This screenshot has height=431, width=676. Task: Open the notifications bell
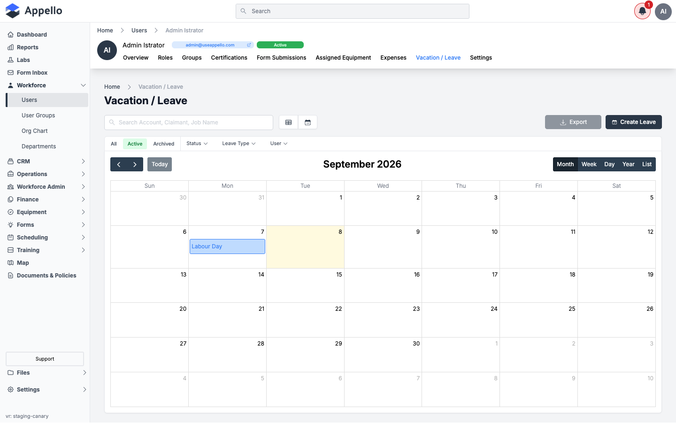tap(642, 11)
